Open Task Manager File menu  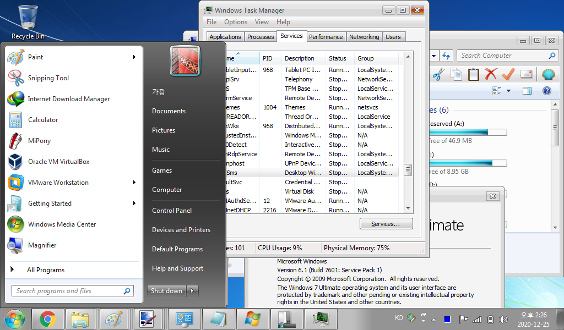[x=211, y=22]
